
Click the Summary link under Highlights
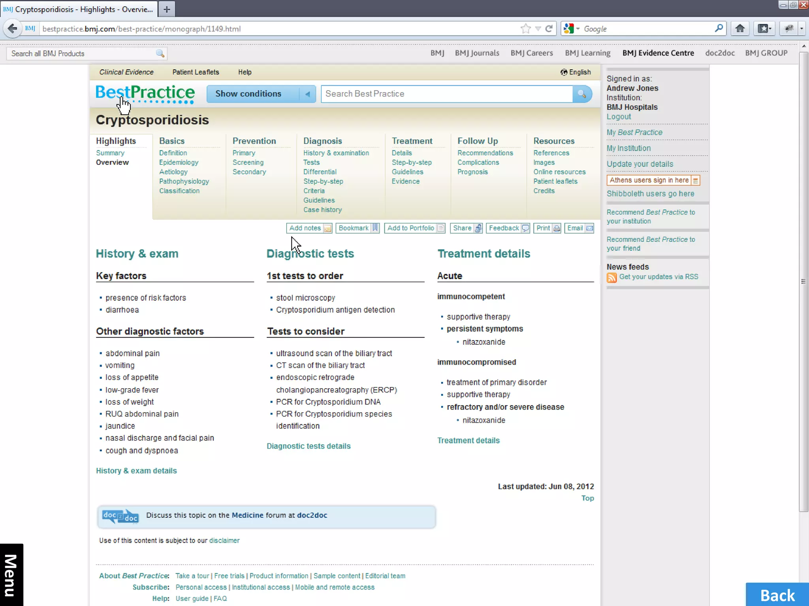point(110,153)
